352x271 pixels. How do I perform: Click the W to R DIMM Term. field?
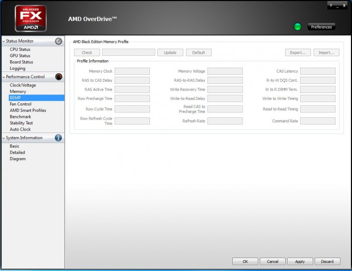click(318, 89)
